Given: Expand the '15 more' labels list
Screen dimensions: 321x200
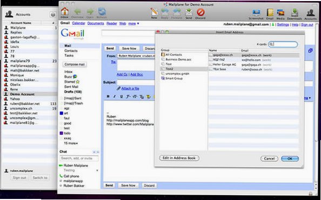Looking at the screenshot, I should click(71, 143).
